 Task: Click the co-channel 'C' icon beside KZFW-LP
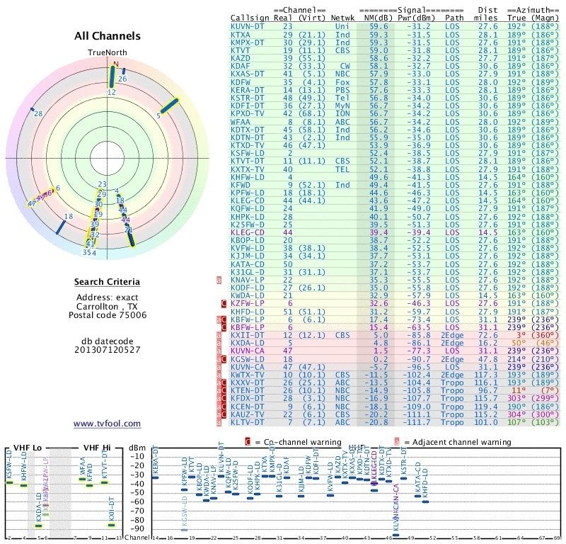pyautogui.click(x=224, y=304)
